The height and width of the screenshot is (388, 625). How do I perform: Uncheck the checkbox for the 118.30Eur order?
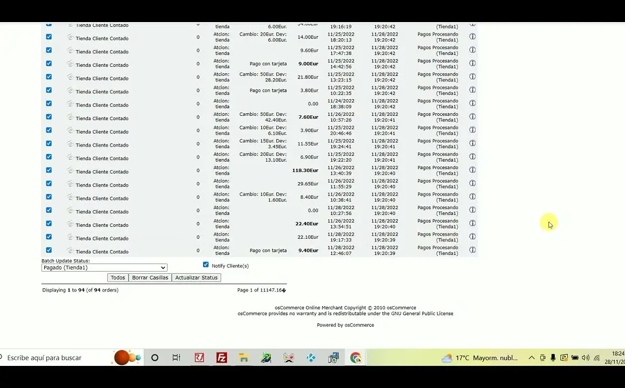(49, 170)
